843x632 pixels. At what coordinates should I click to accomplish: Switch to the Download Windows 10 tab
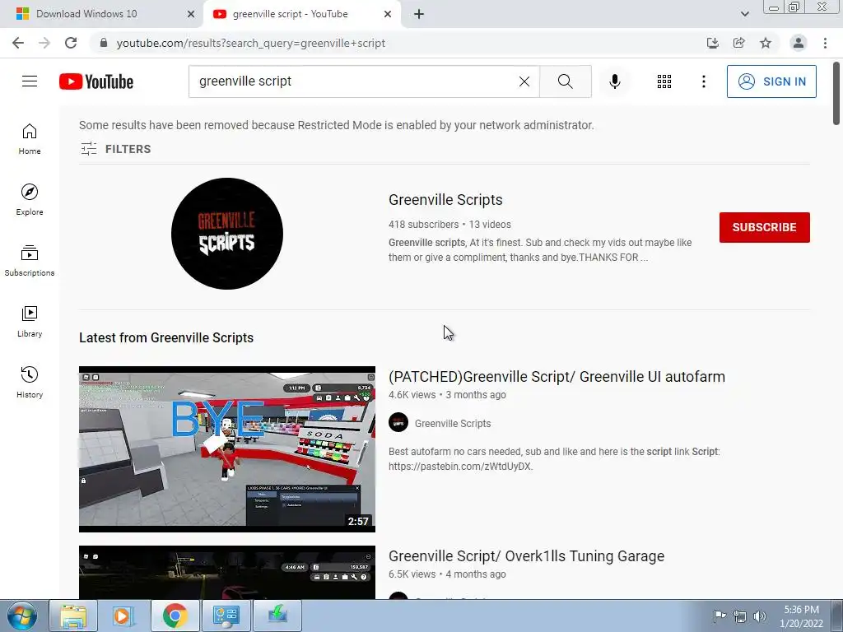101,14
